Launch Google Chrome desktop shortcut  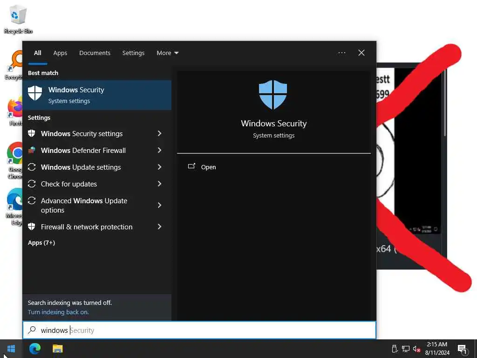click(x=14, y=160)
